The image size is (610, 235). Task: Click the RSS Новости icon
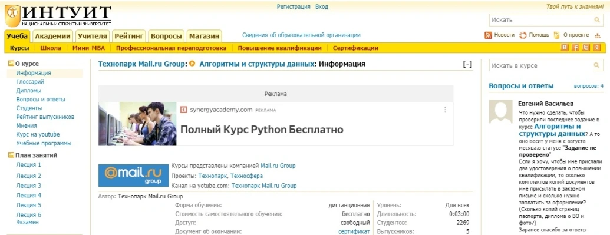[488, 35]
